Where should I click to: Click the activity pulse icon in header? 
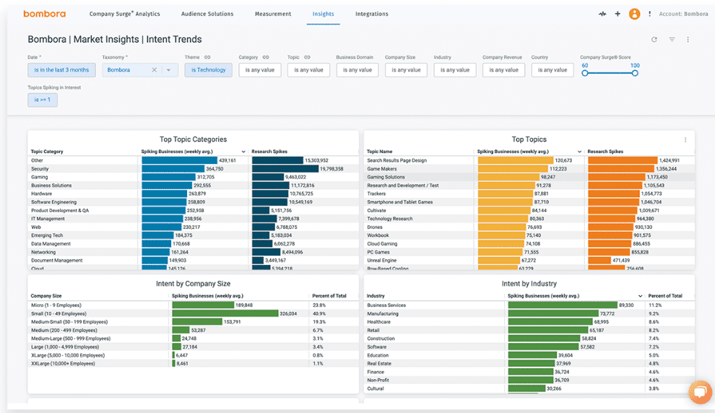pyautogui.click(x=602, y=14)
